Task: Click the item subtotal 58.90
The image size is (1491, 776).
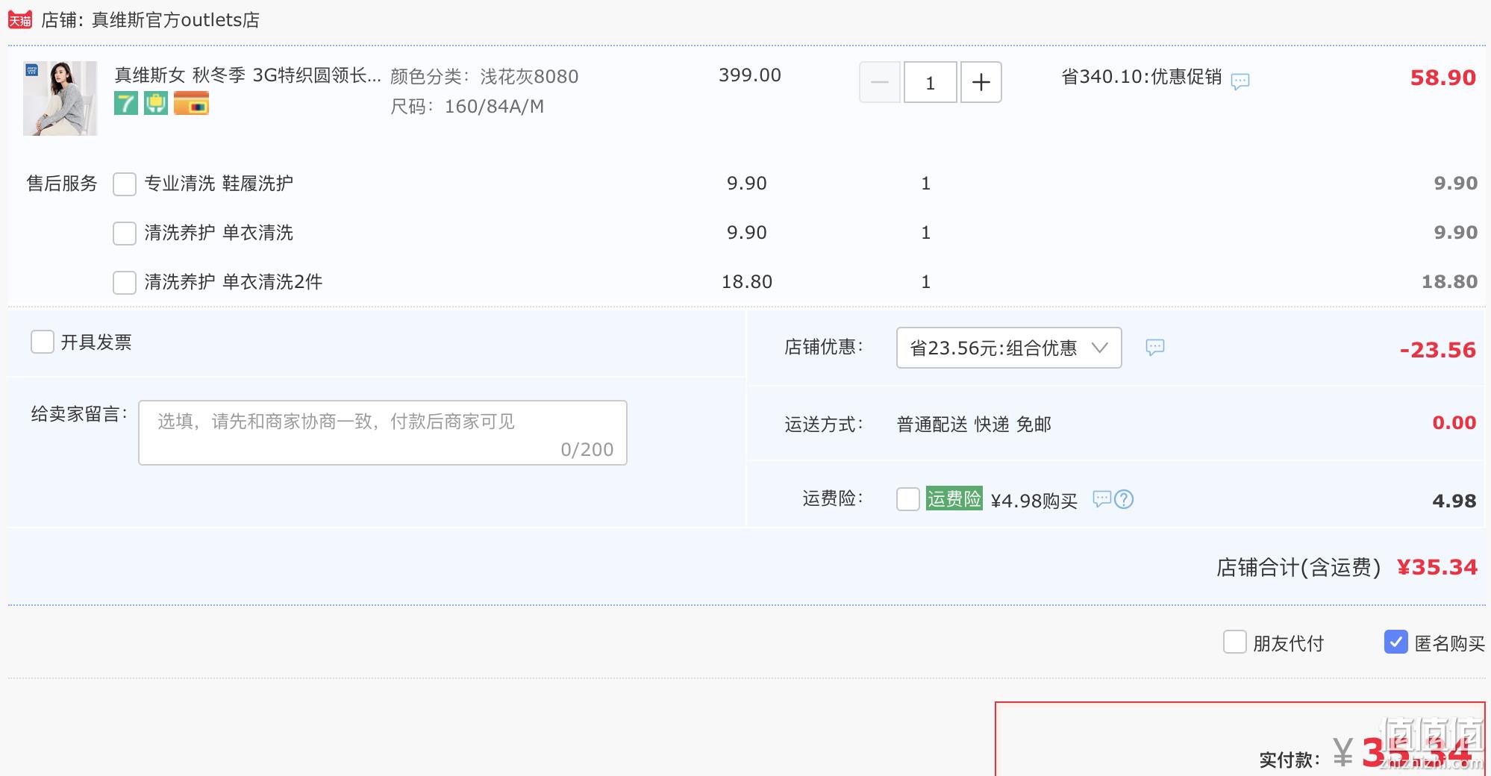Action: coord(1443,78)
